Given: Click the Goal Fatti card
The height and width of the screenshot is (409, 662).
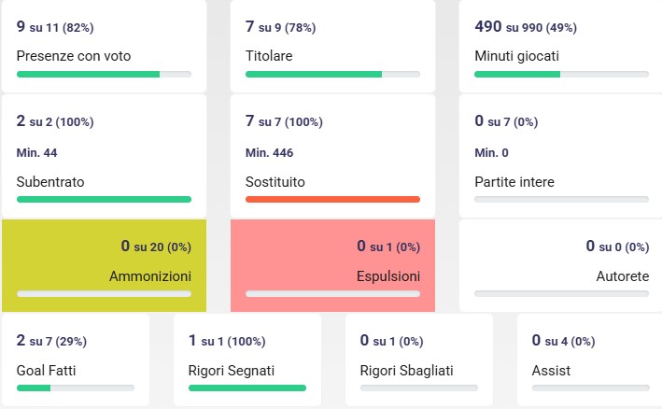Looking at the screenshot, I should click(x=76, y=360).
